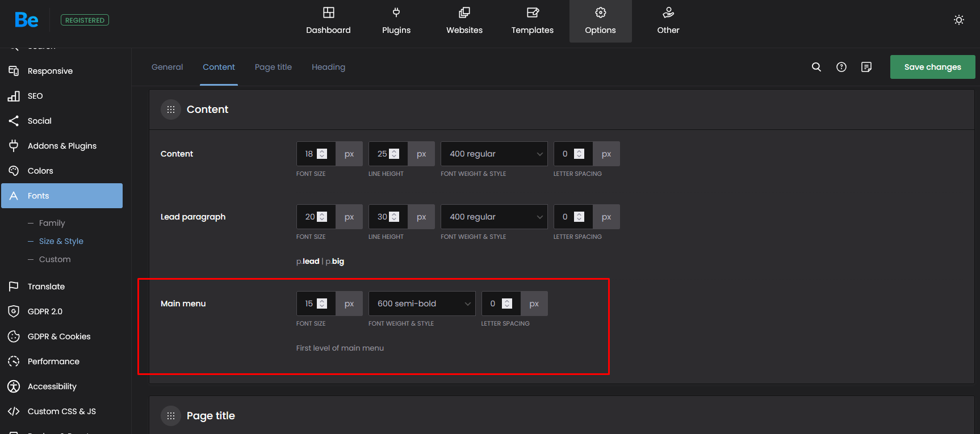
Task: Click the Be logo
Action: tap(27, 20)
